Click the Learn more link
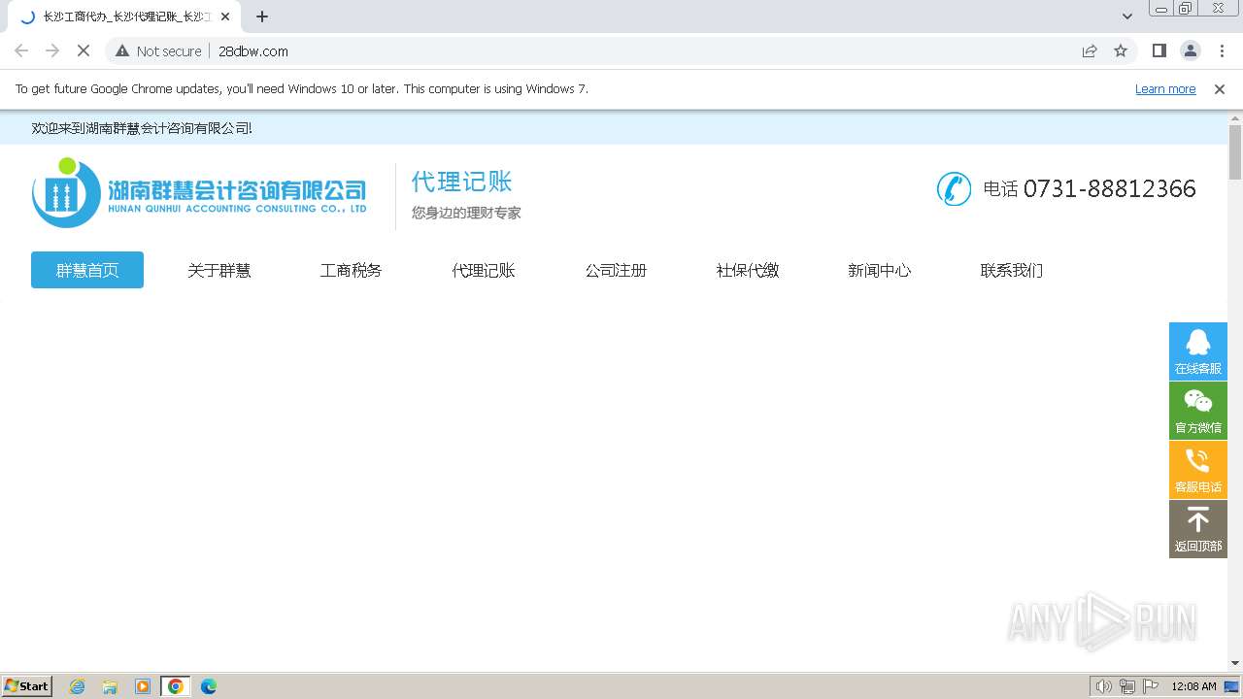 point(1165,88)
